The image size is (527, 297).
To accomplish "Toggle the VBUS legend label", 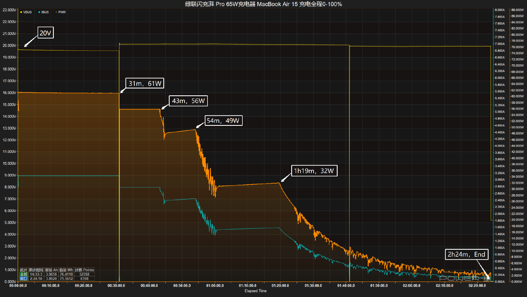I will [27, 12].
